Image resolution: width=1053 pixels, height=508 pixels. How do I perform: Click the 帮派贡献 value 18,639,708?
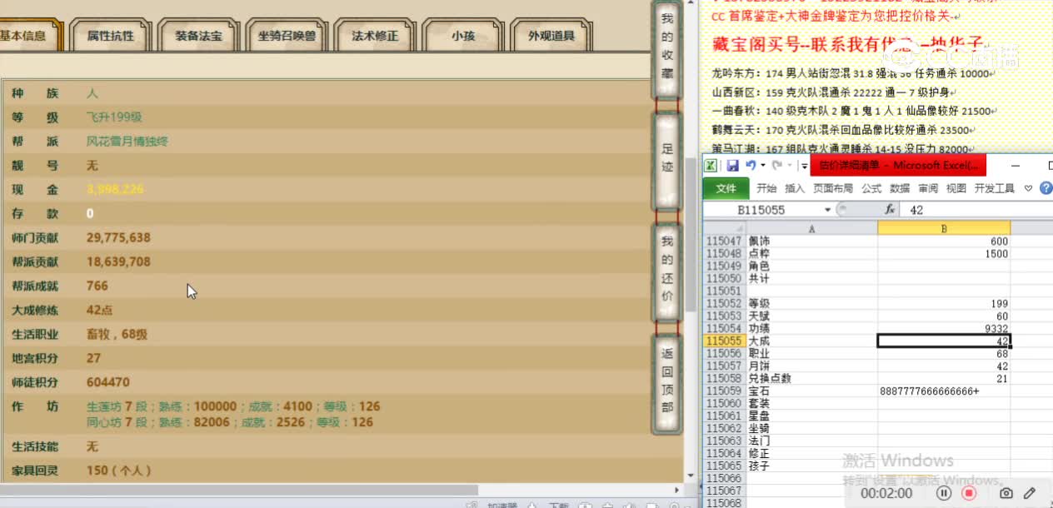point(118,261)
